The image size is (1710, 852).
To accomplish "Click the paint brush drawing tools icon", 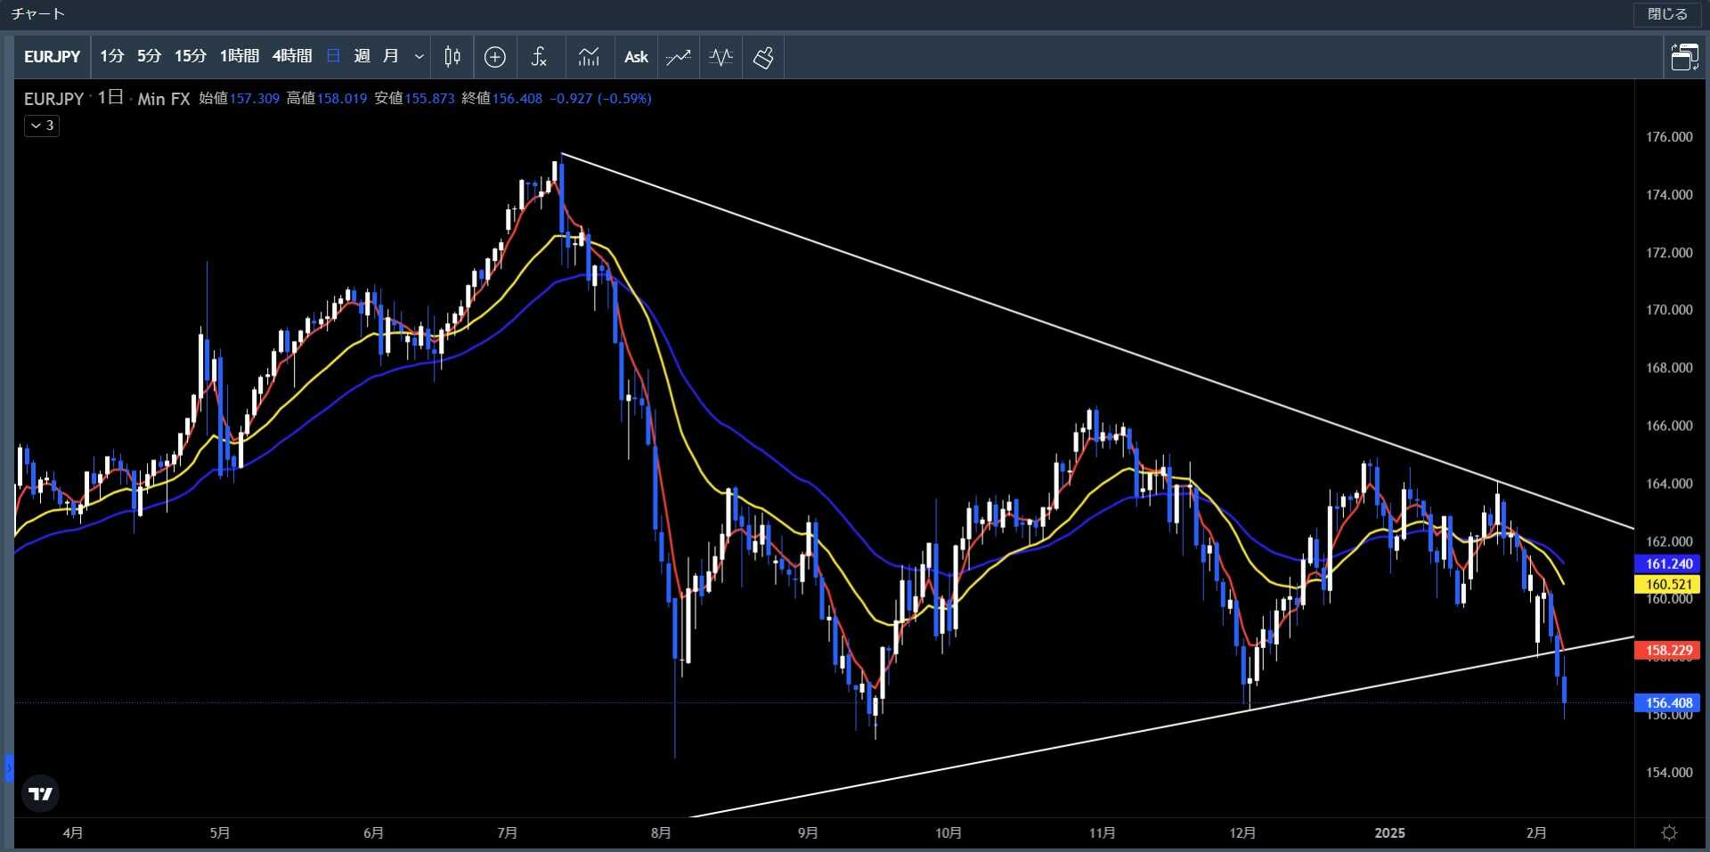I will click(763, 57).
